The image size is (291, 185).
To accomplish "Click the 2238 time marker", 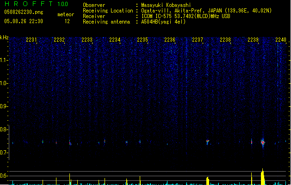I will 225,40.
